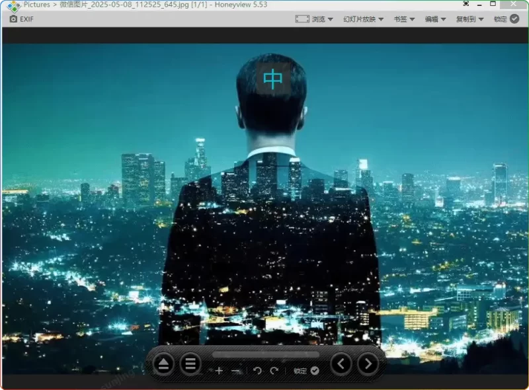The image size is (529, 390).
Task: Open the folder eject icon on bottom bar
Action: pyautogui.click(x=164, y=363)
